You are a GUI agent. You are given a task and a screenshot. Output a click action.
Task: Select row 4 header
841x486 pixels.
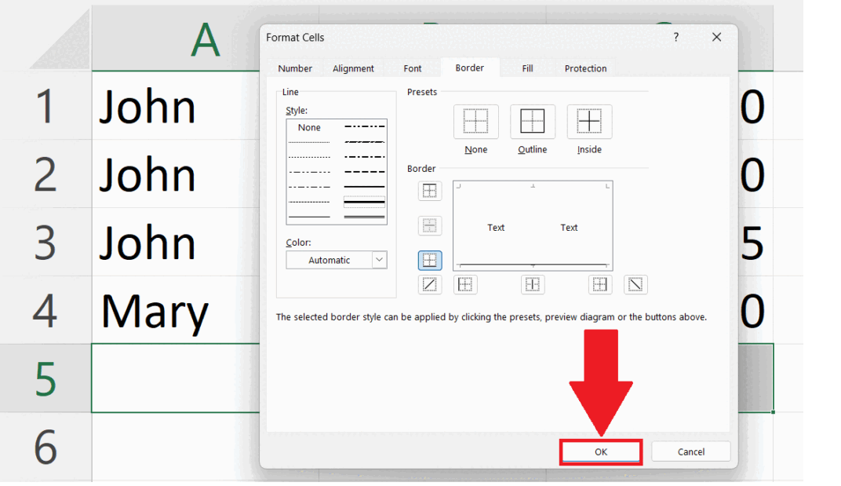[46, 310]
